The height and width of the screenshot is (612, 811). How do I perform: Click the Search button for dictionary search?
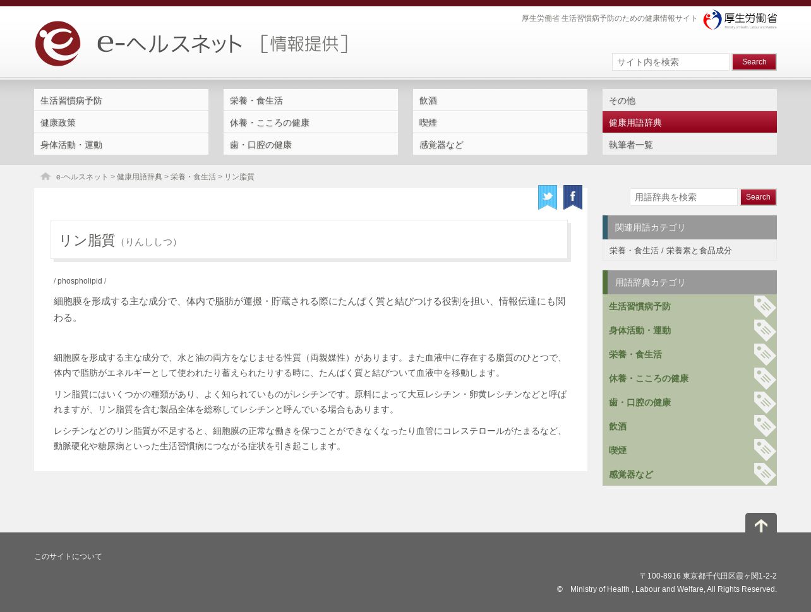click(758, 197)
